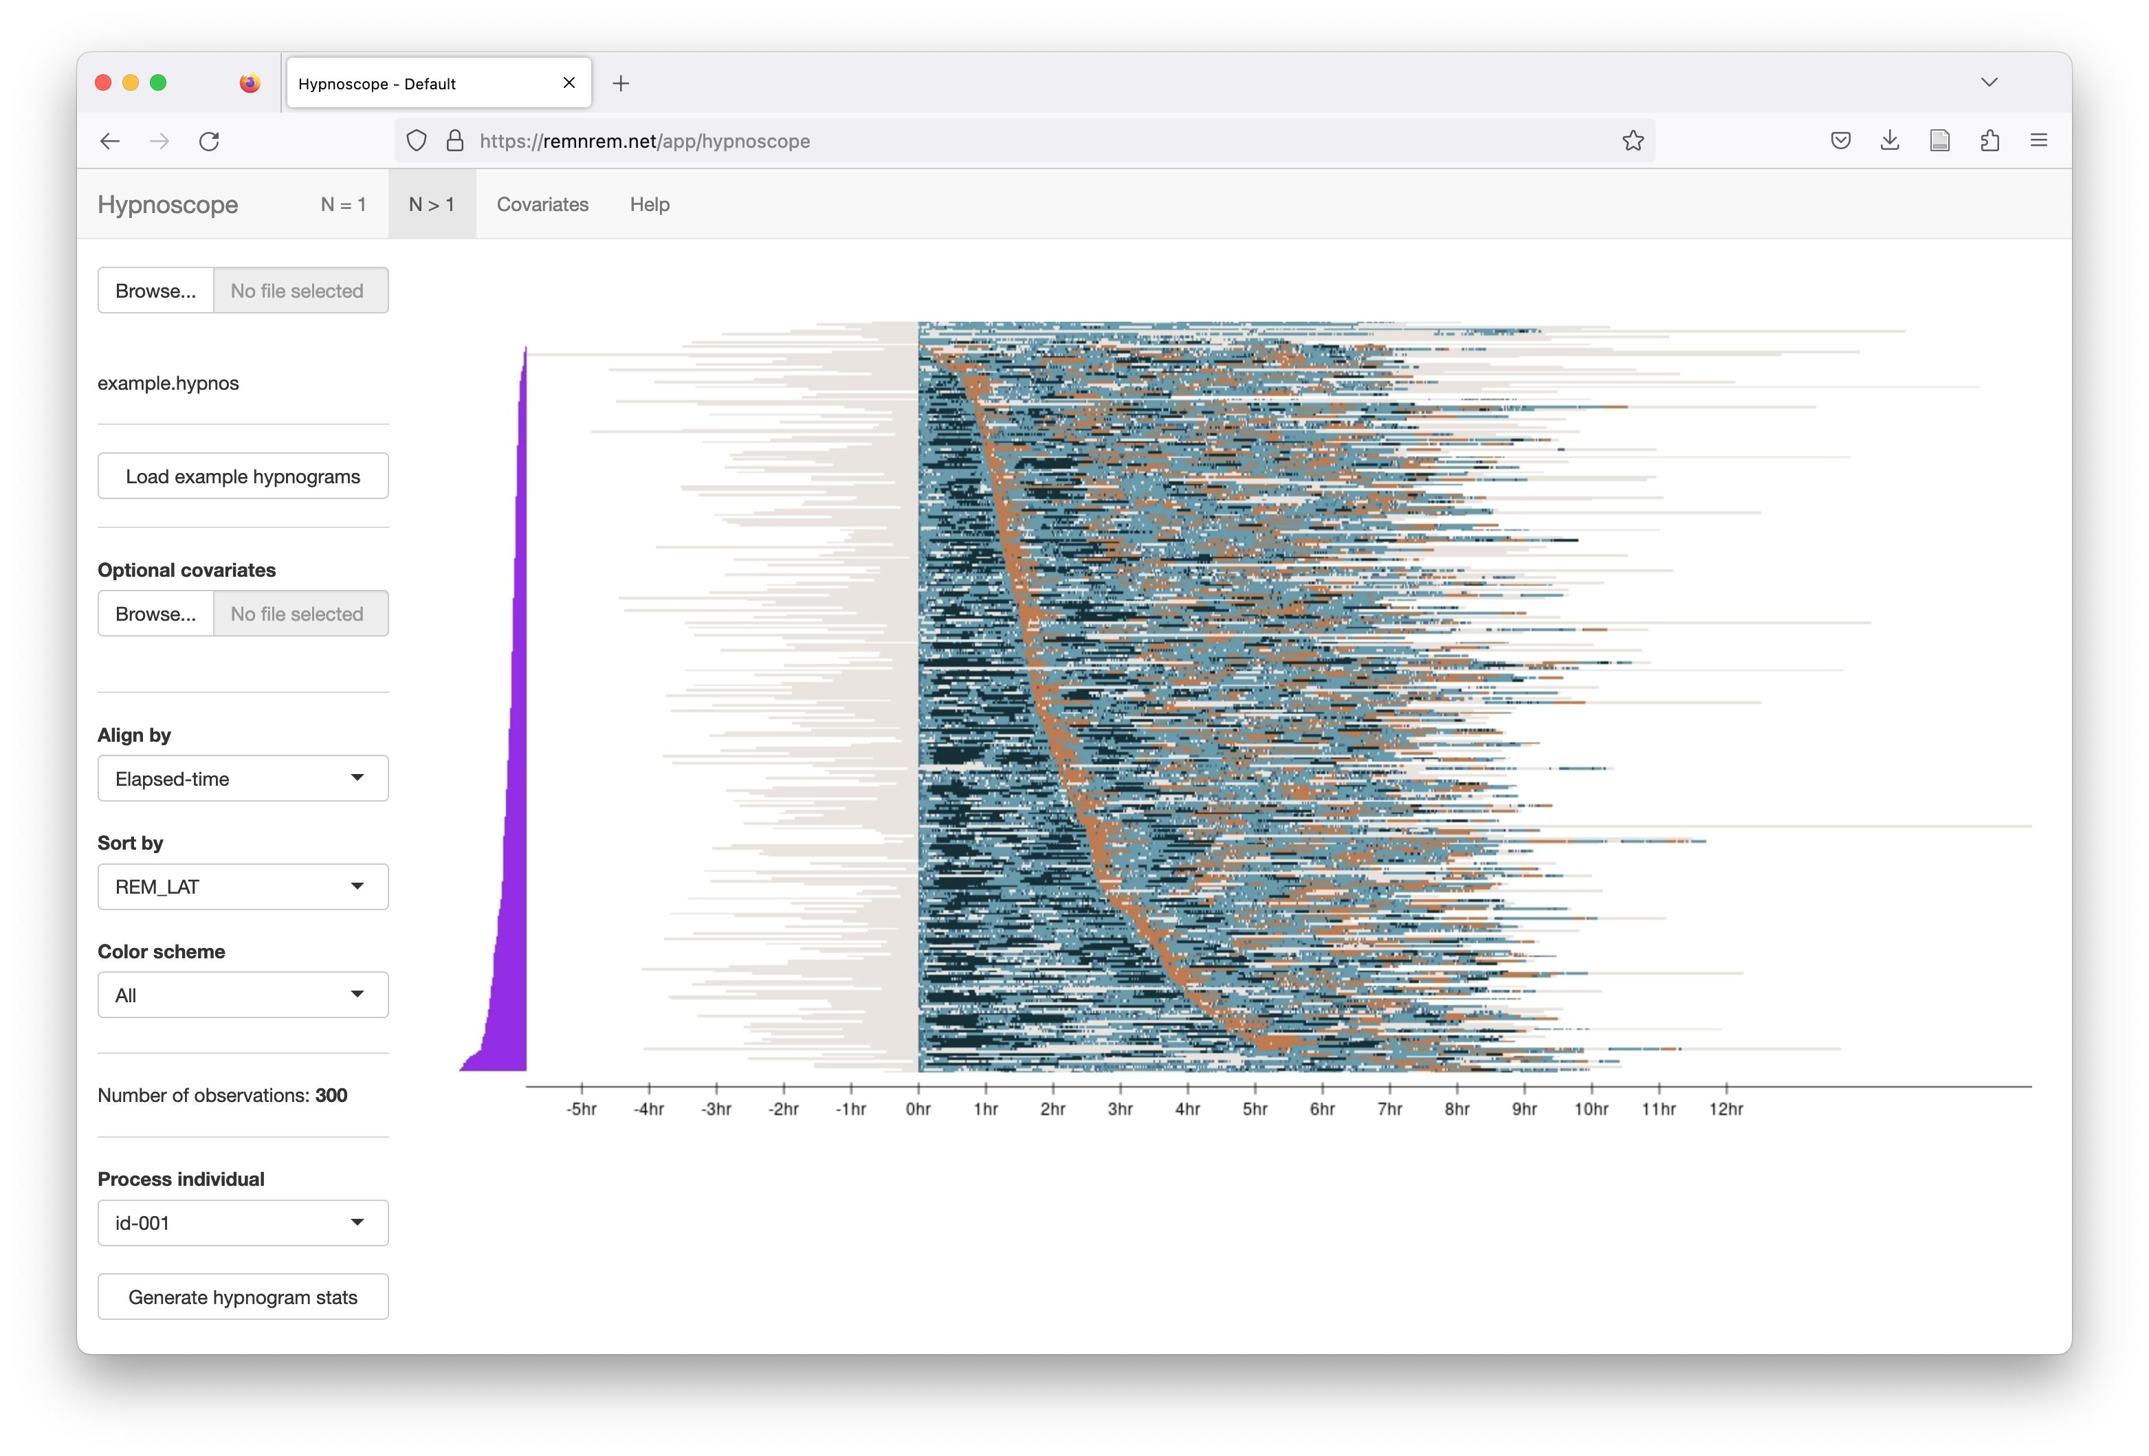Click the shield tracking protection icon
This screenshot has height=1456, width=2149.
(x=417, y=140)
